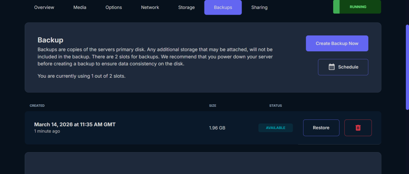Go to the Options tab
The image size is (409, 174).
click(x=114, y=8)
